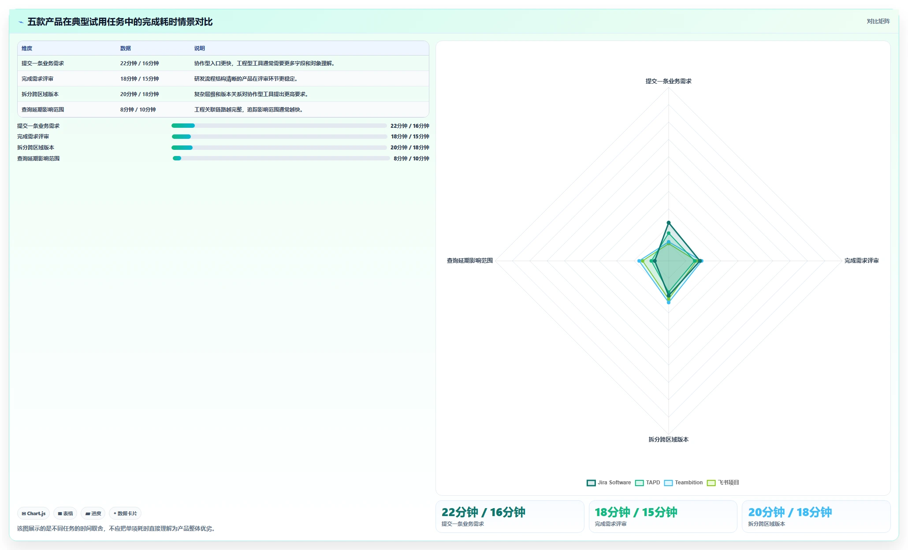Select table cell 提交一条业务需求

click(x=43, y=63)
